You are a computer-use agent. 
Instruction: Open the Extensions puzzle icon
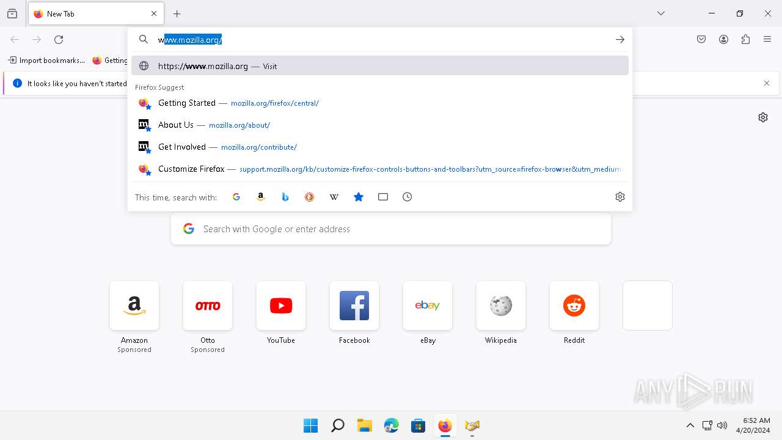click(745, 40)
